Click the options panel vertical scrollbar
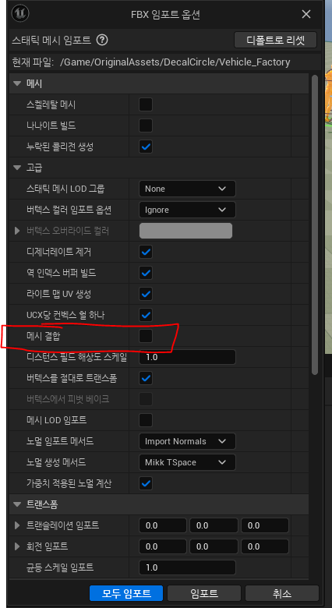 coord(315,225)
